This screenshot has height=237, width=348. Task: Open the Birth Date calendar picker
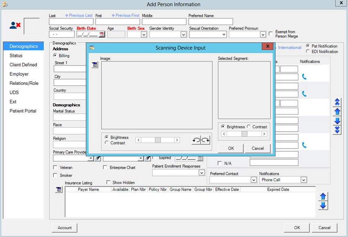click(x=102, y=34)
